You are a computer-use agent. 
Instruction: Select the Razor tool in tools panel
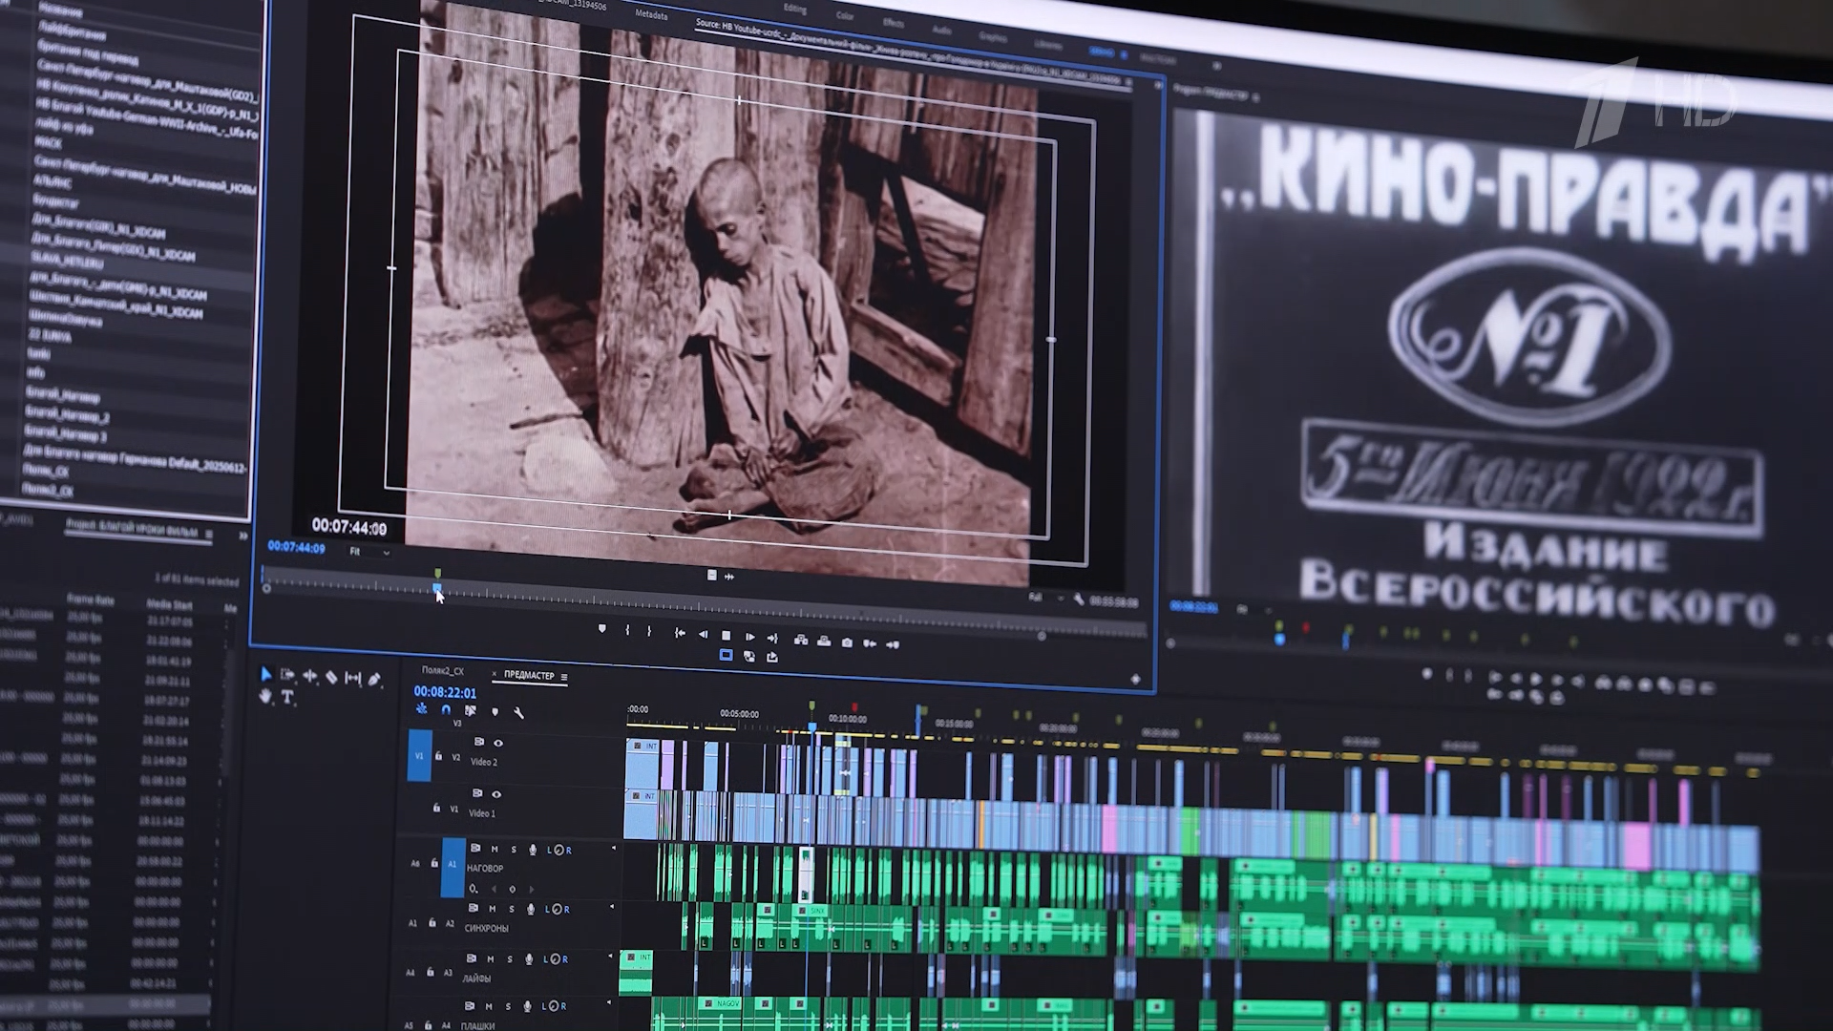(x=331, y=677)
